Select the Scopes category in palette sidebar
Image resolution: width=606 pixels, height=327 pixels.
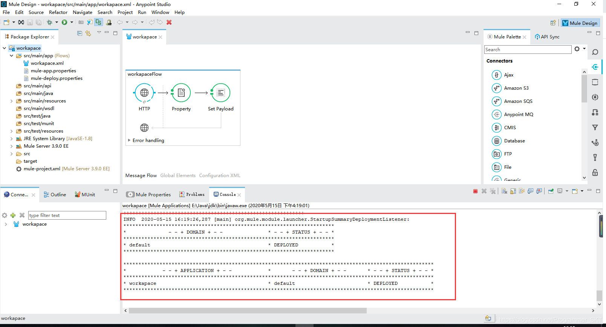coord(595,82)
